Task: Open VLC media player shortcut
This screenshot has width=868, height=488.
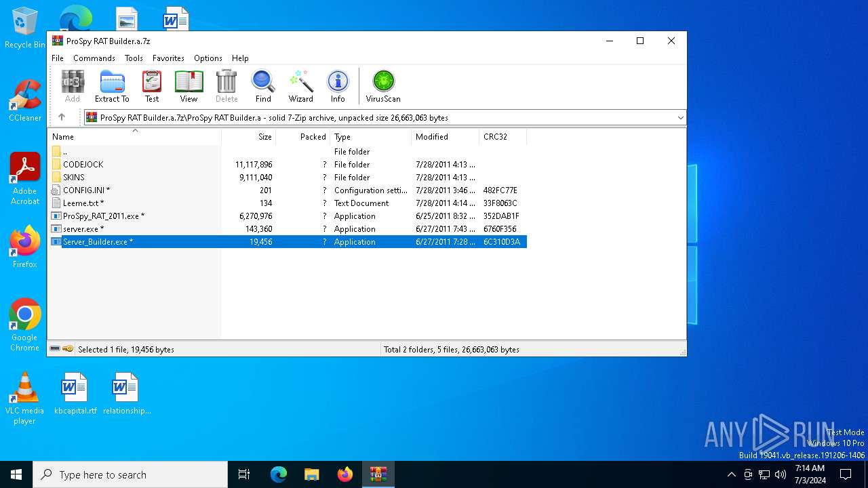Action: tap(25, 399)
